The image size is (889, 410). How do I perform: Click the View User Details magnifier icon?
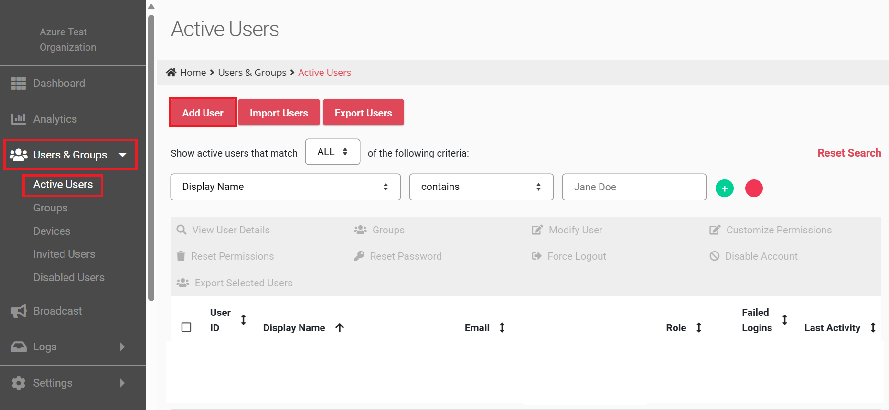coord(182,230)
